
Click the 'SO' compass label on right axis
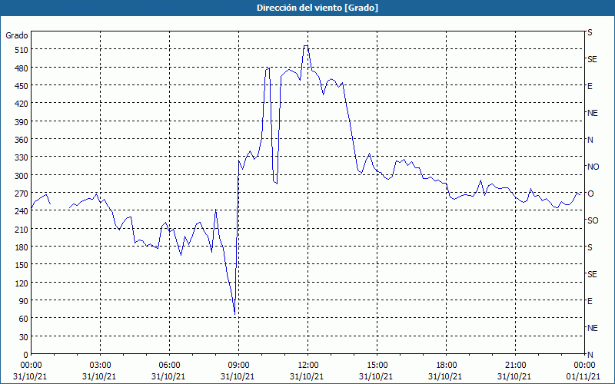(x=593, y=220)
